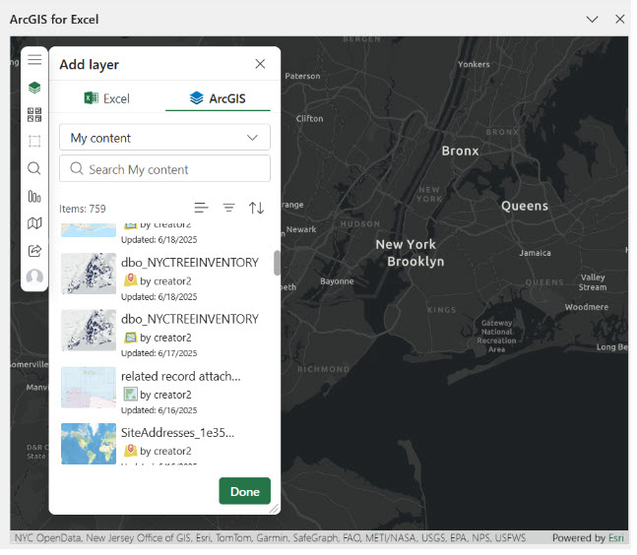The height and width of the screenshot is (555, 637).
Task: Click the Brooklyn label on map
Action: point(415,262)
